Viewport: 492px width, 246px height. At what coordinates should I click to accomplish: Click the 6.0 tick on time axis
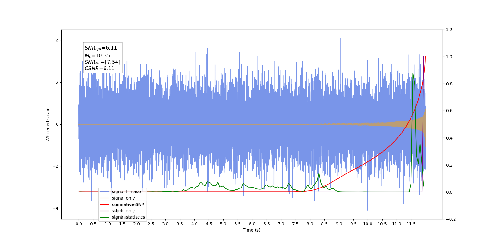(252, 224)
